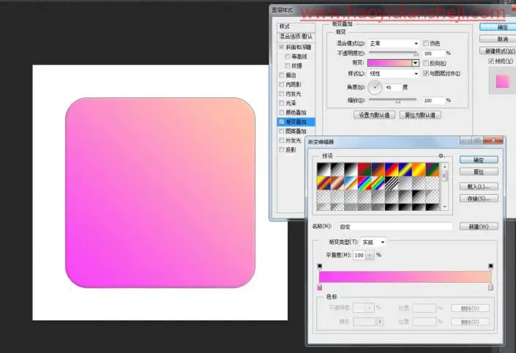Click 确定 (OK) in Layer Style dialog
The width and height of the screenshot is (516, 353).
click(x=498, y=27)
